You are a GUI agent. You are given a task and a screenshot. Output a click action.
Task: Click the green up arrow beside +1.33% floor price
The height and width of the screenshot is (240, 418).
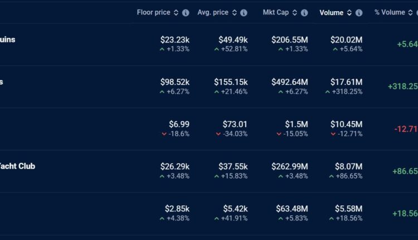[162, 49]
